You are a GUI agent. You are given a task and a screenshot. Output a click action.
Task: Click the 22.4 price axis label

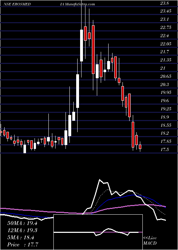click(164, 36)
